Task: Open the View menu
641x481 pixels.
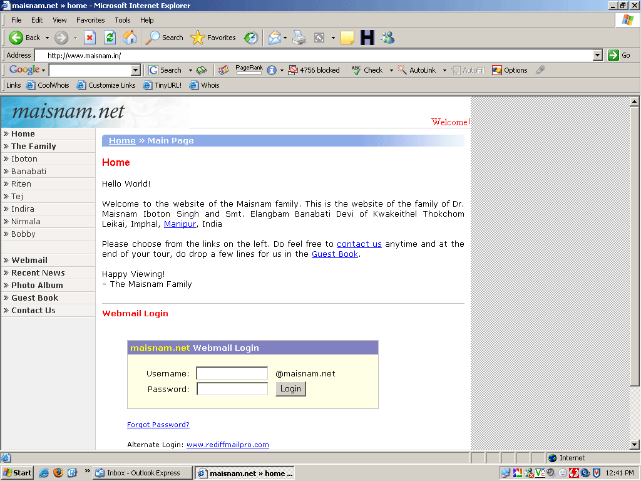Action: [59, 20]
